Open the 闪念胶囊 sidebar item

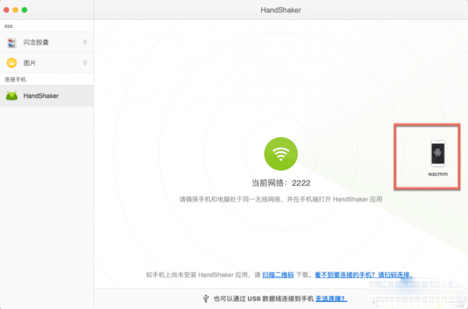[47, 42]
